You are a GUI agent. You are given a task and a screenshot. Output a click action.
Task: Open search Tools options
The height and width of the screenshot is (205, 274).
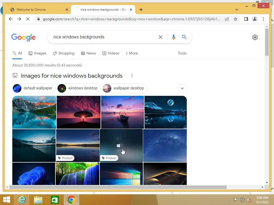(x=182, y=53)
